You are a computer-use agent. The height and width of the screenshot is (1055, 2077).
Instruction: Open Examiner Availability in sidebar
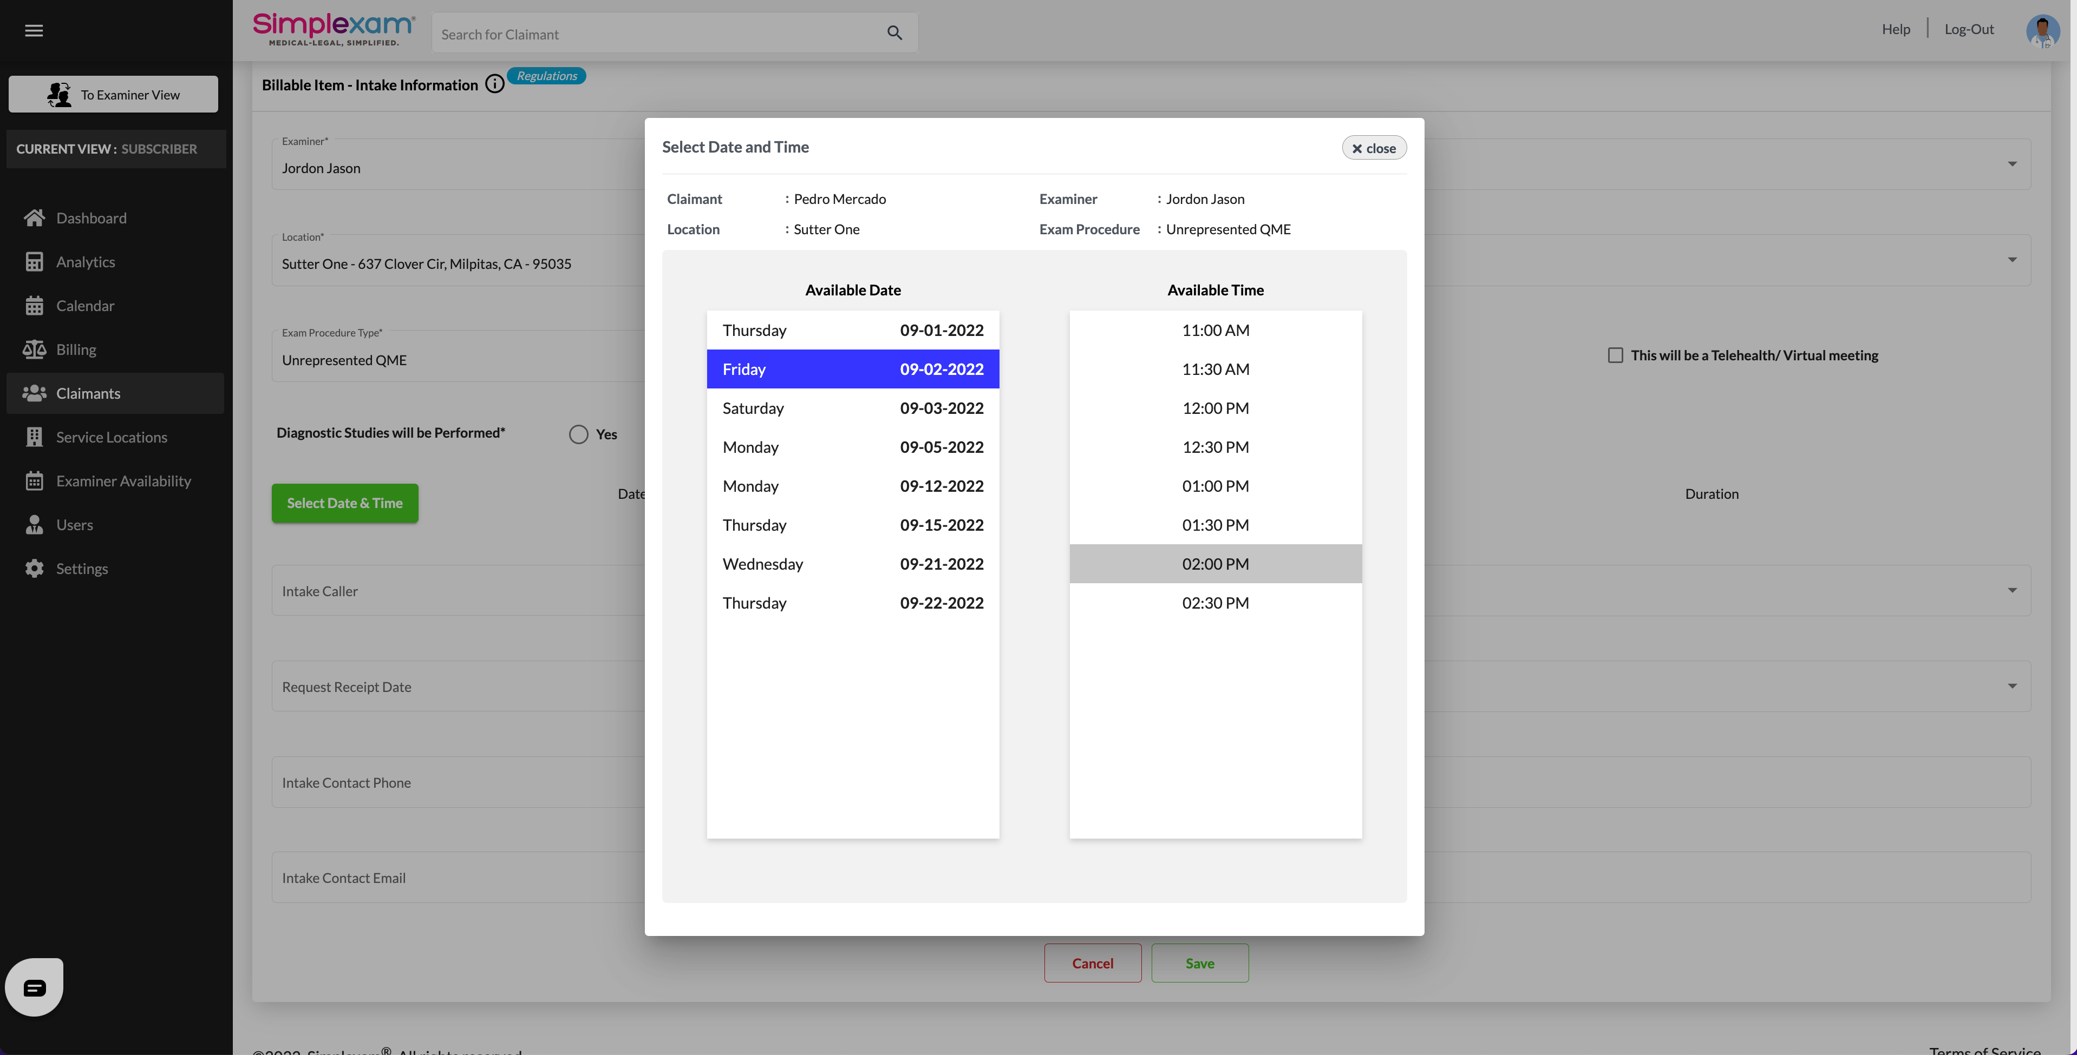123,481
